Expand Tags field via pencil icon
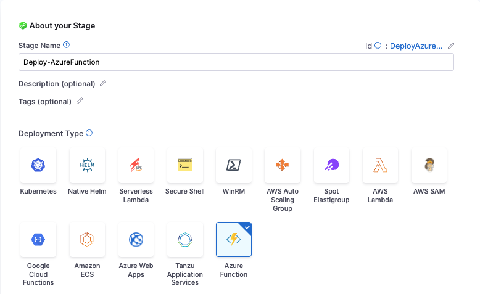 [x=80, y=101]
